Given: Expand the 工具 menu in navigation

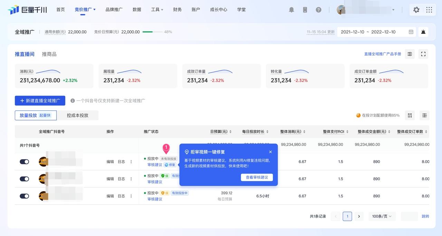Looking at the screenshot, I should pos(157,10).
